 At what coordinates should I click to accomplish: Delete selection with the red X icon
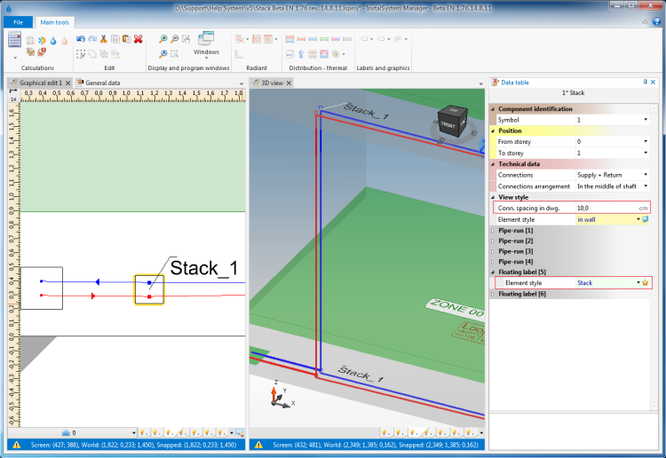pos(138,39)
